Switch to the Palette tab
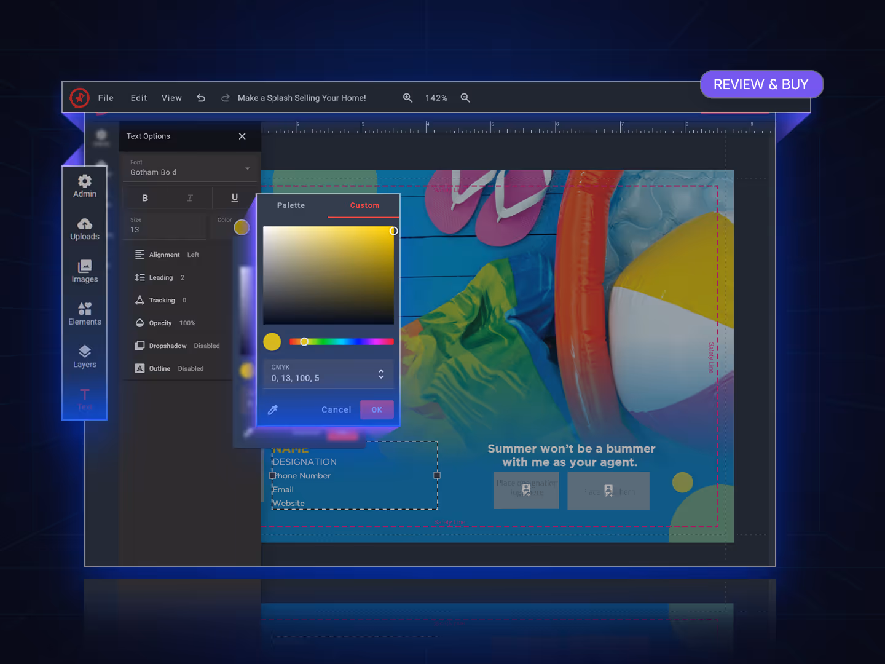The height and width of the screenshot is (664, 885). pos(291,205)
